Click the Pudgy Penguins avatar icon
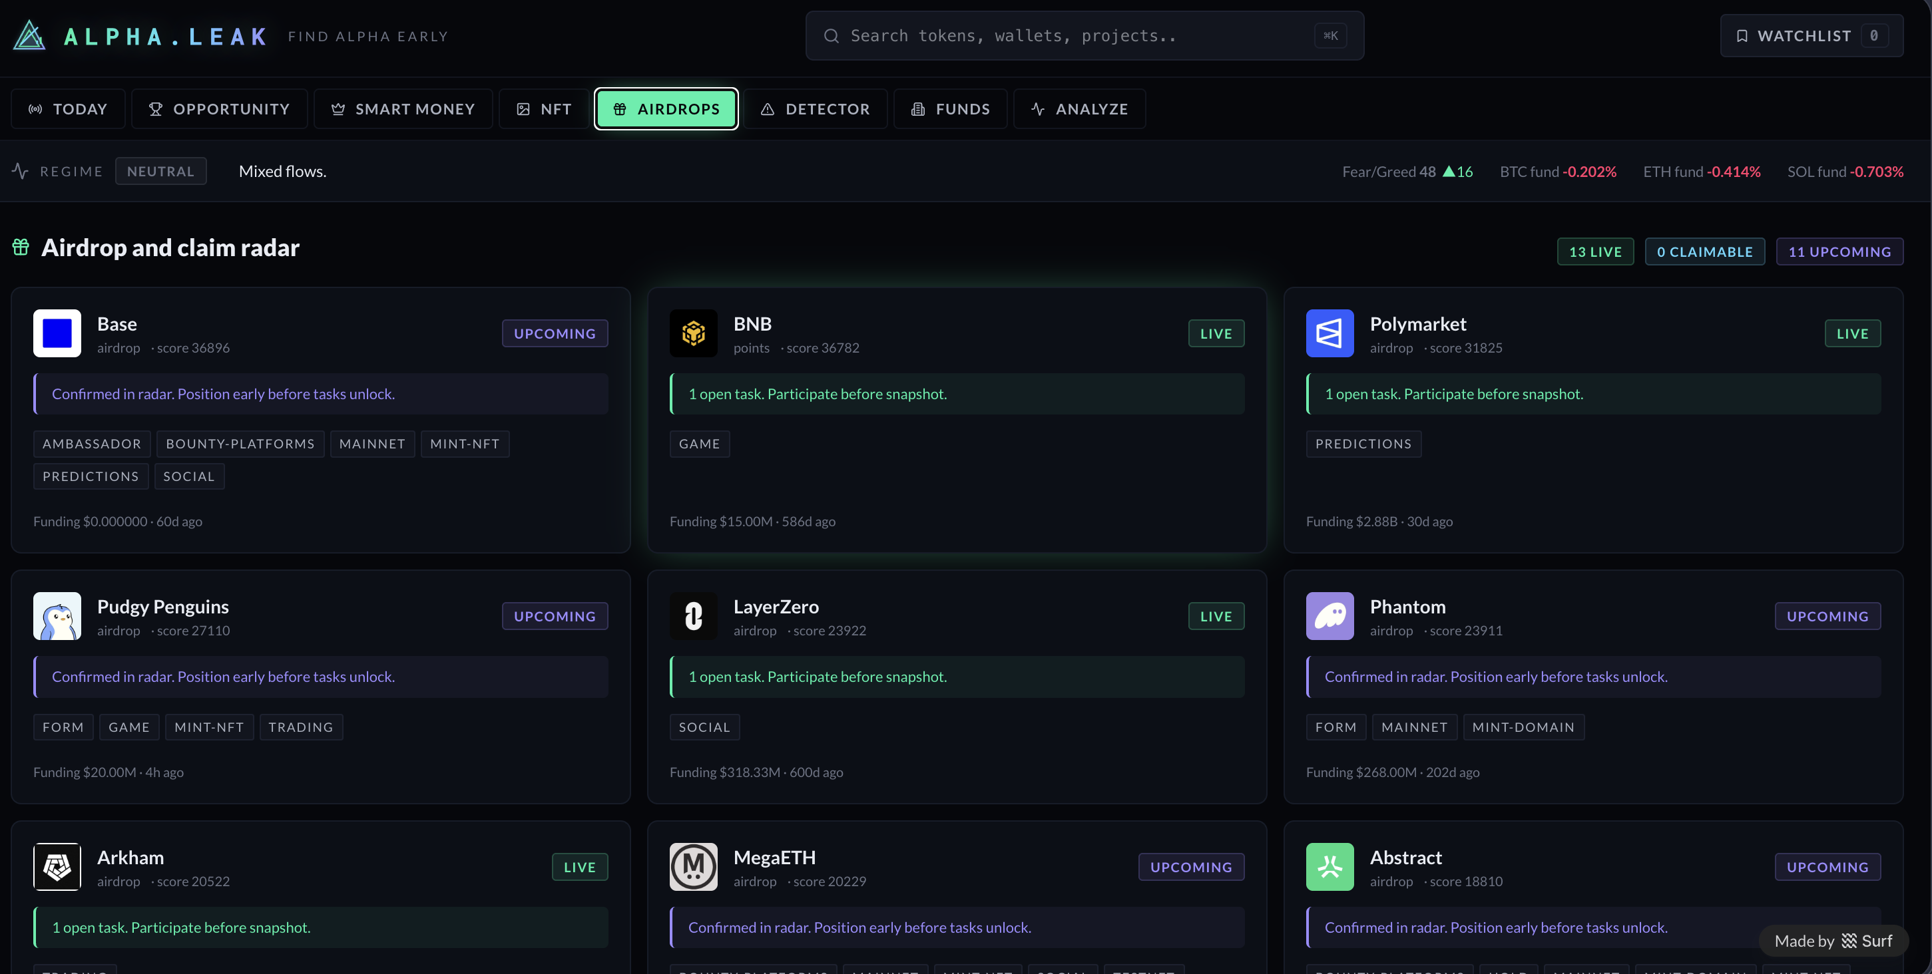 coord(57,616)
